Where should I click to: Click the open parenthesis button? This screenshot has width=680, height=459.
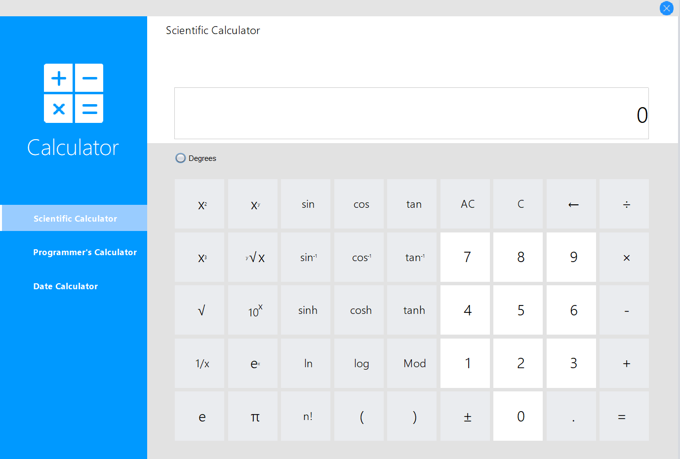359,416
